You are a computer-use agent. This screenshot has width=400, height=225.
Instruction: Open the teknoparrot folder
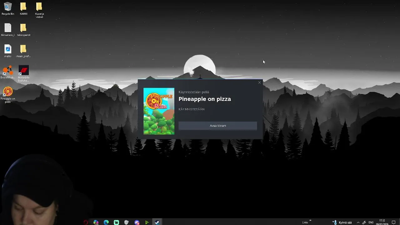pyautogui.click(x=23, y=30)
